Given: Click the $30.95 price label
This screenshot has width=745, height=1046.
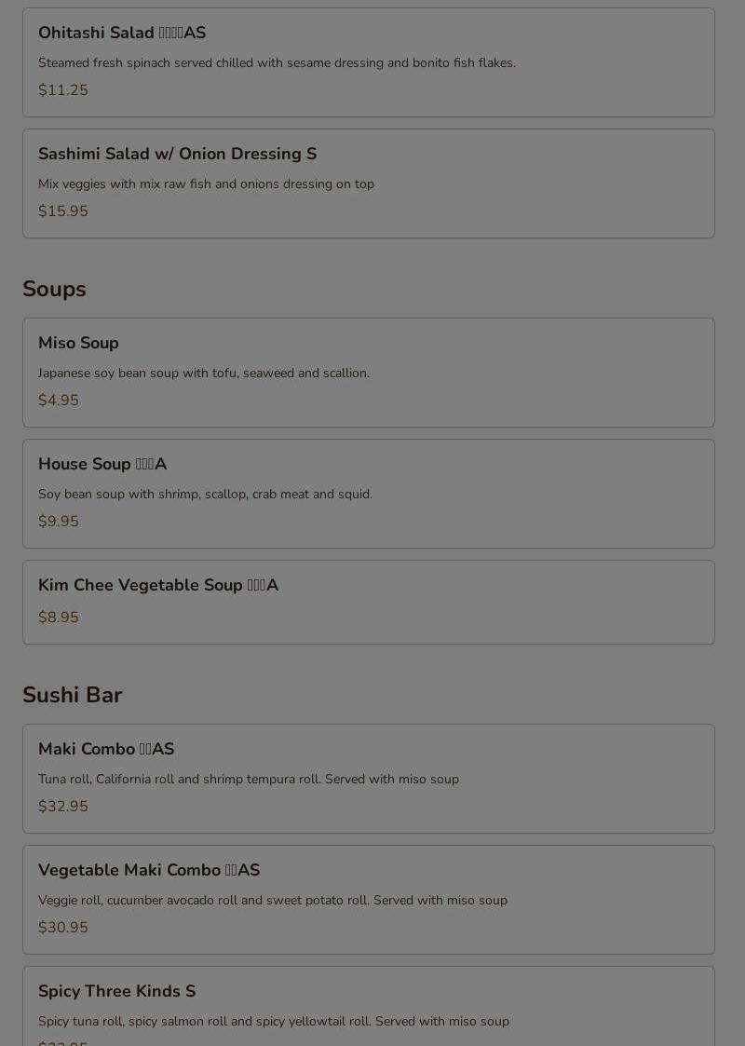Looking at the screenshot, I should point(63,928).
